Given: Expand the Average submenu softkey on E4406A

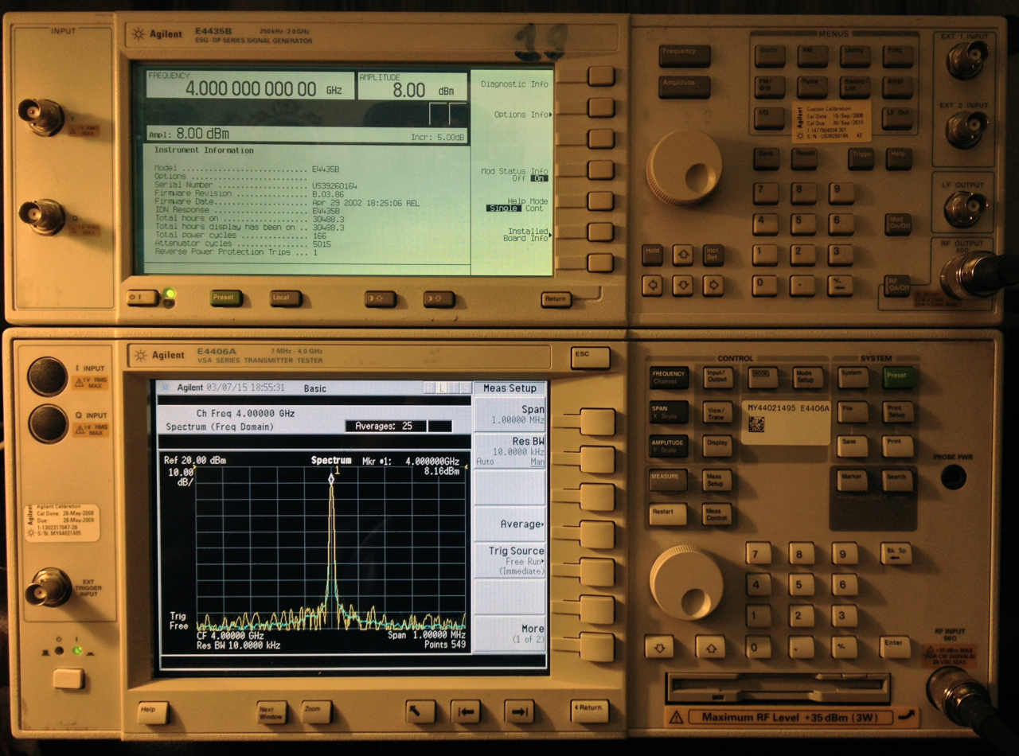Looking at the screenshot, I should click(x=596, y=535).
